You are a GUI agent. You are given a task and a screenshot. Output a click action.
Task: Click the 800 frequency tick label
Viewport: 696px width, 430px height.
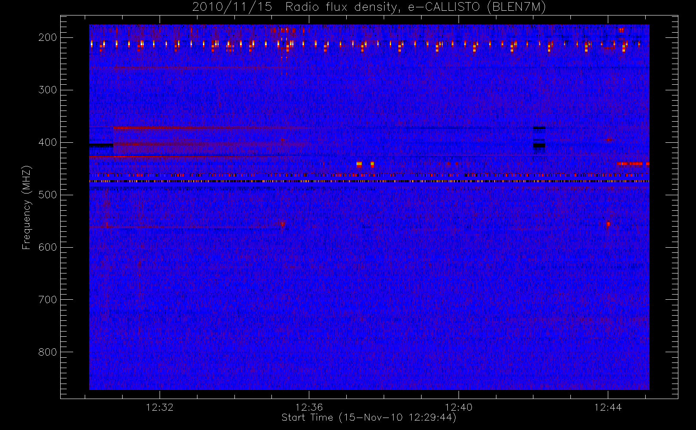click(x=48, y=352)
